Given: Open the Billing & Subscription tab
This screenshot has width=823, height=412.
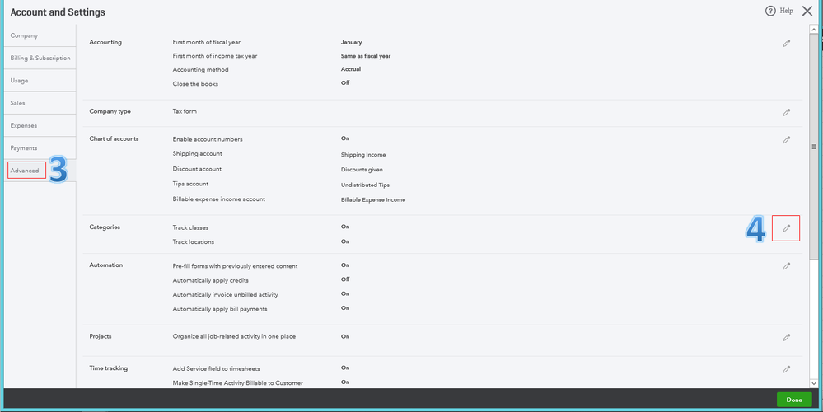Looking at the screenshot, I should 40,58.
